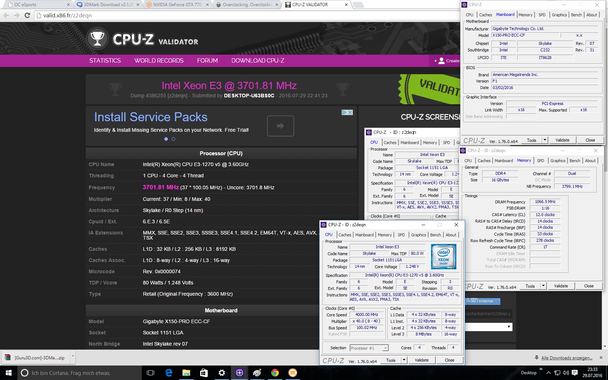608x380 pixels.
Task: Open the STATISTICS menu item
Action: point(105,60)
